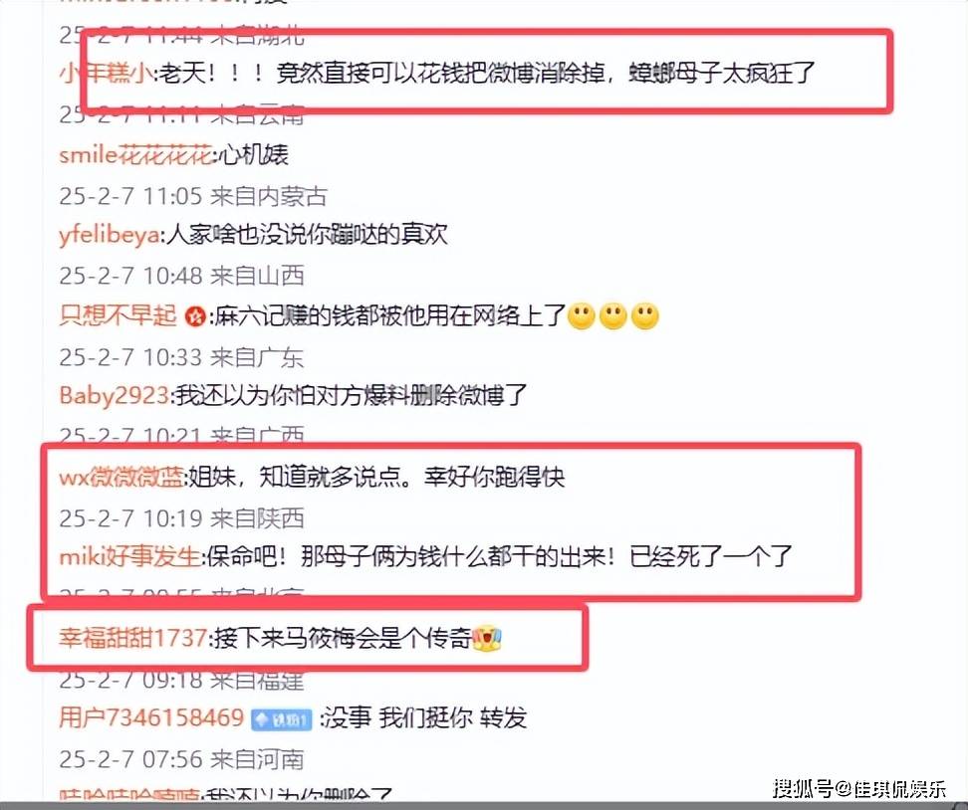Open 幸福甜甜1737 profile
Viewport: 968px width, 810px height.
pyautogui.click(x=132, y=637)
